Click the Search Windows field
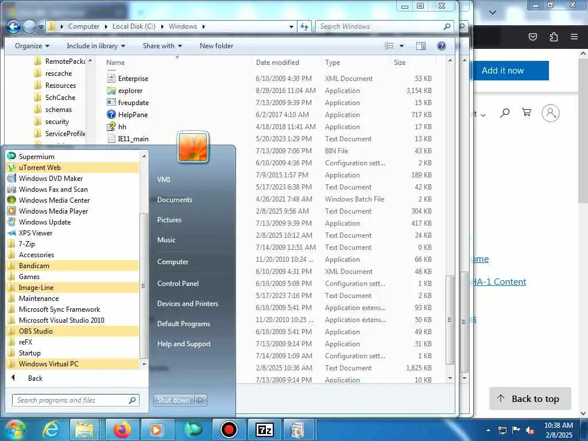The image size is (588, 441). pos(384,26)
